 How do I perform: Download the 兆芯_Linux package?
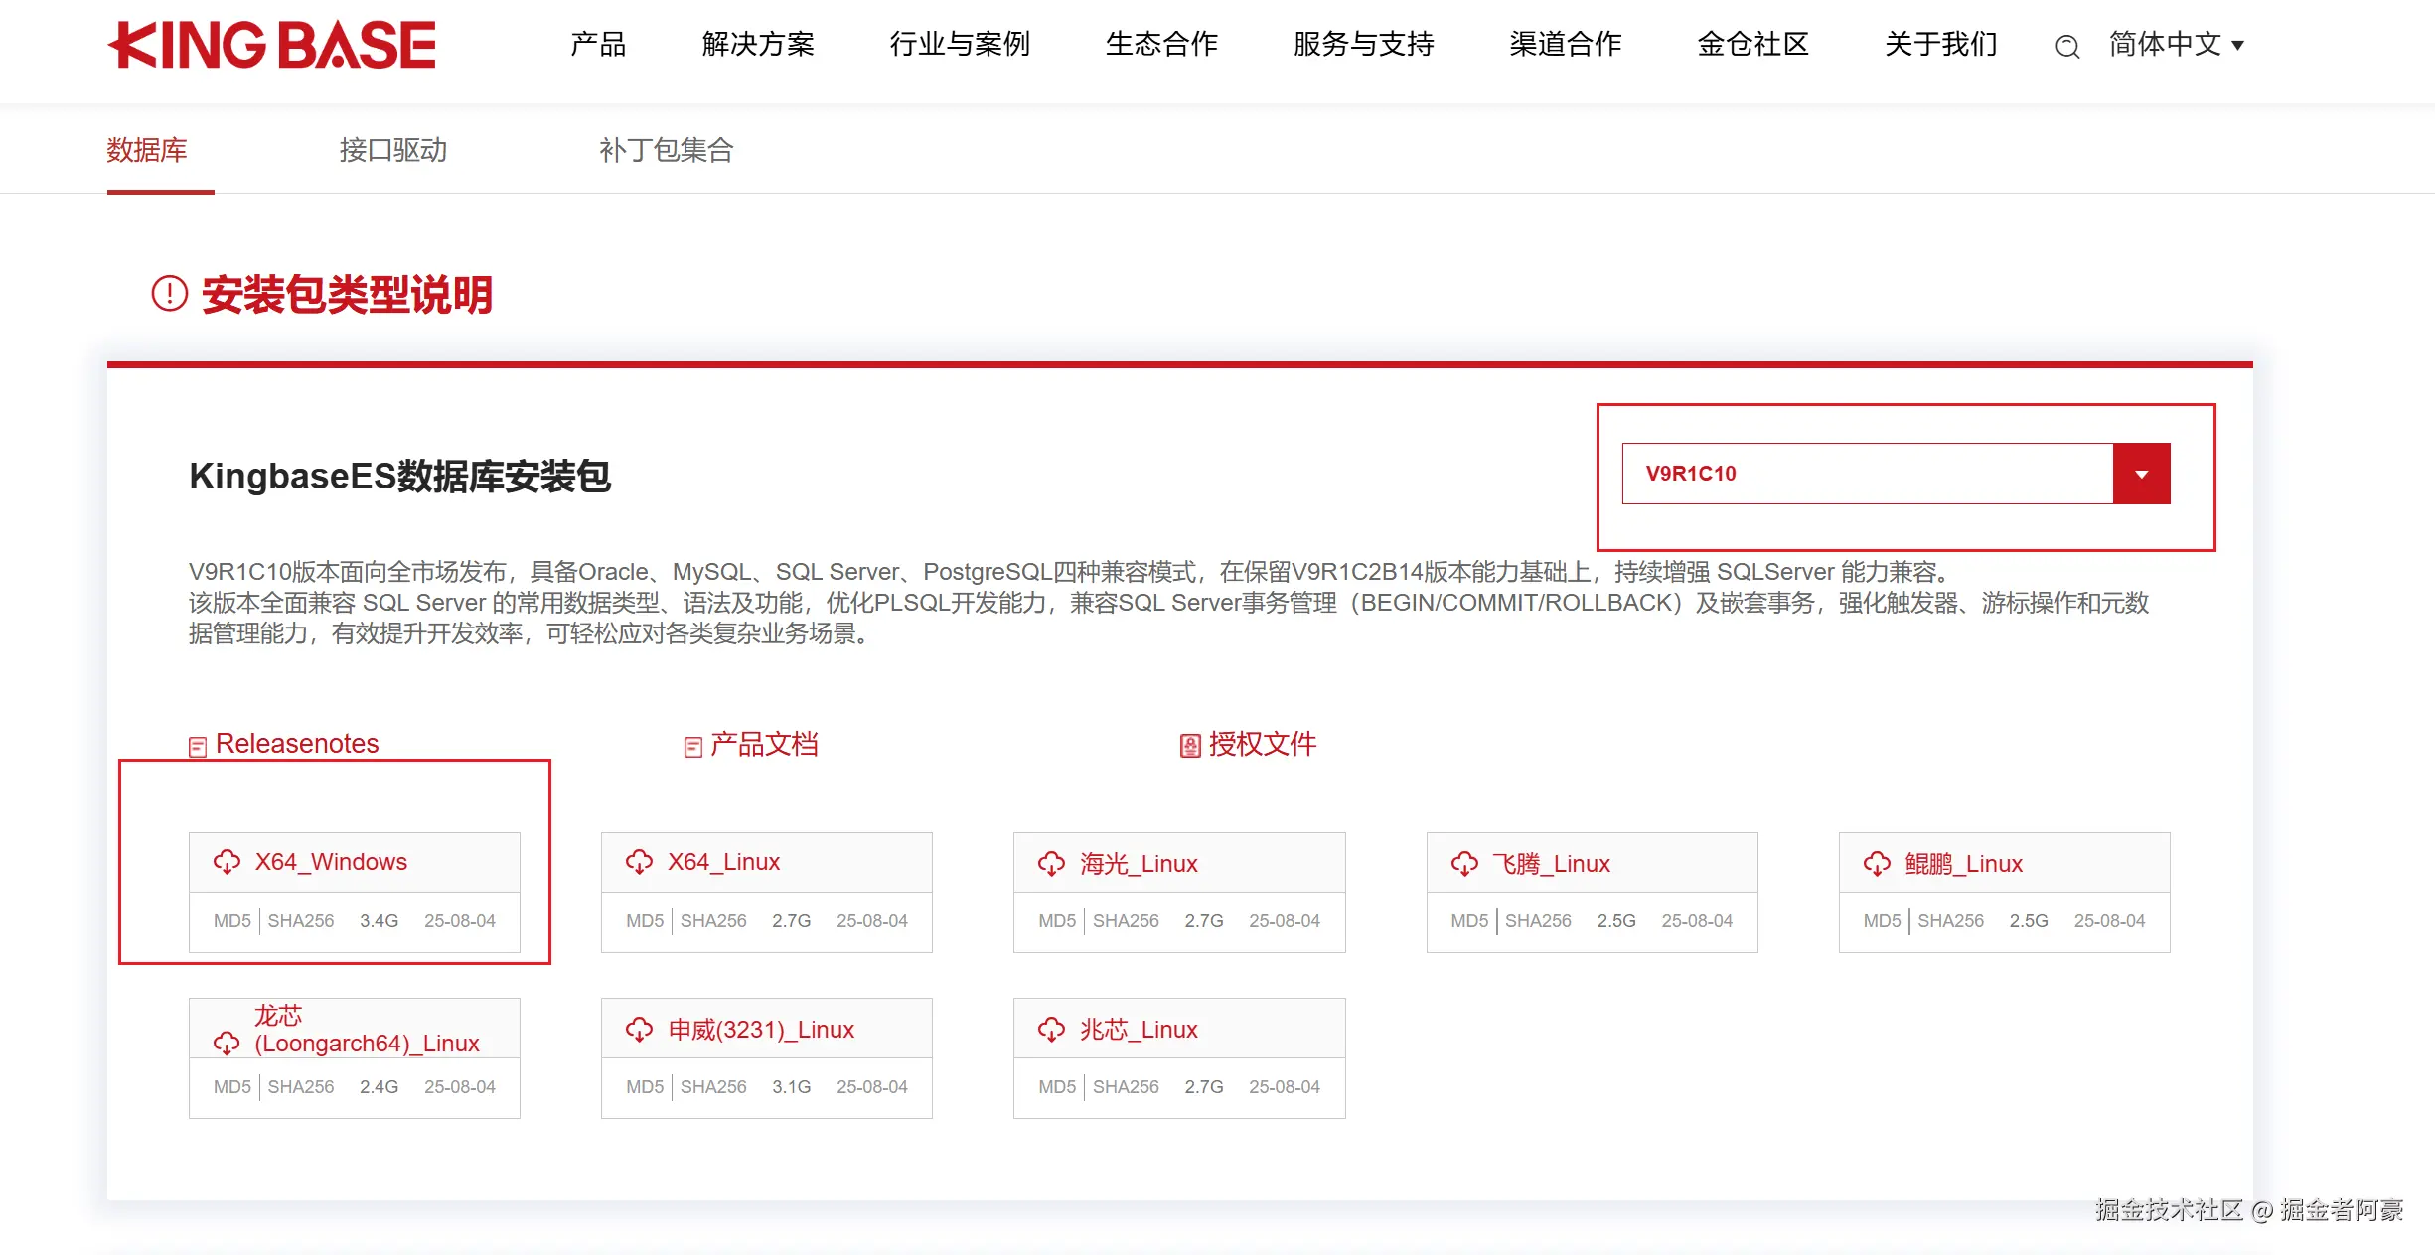pyautogui.click(x=1139, y=1030)
